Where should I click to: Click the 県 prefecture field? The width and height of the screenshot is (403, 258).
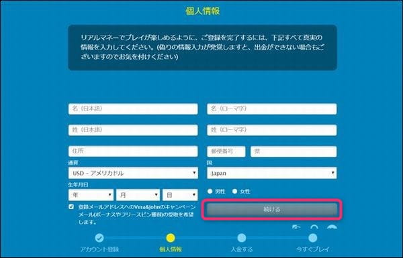(x=294, y=151)
